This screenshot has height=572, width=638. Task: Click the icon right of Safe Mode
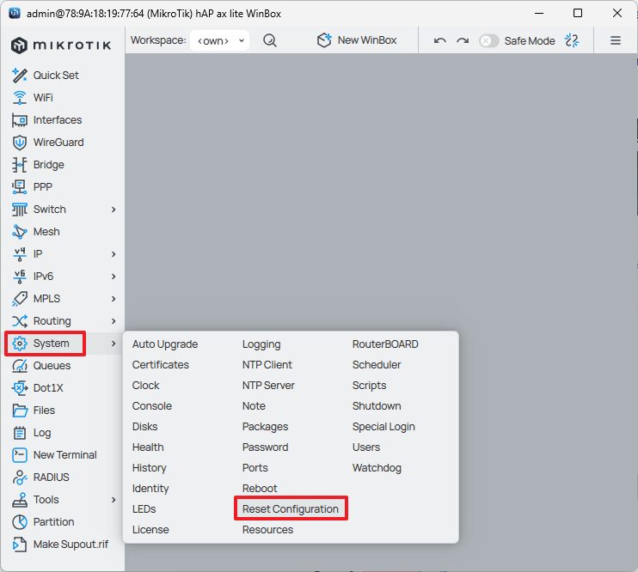pos(573,40)
